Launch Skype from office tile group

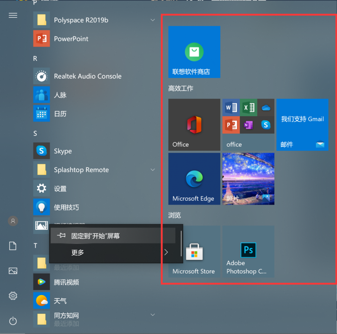[266, 125]
